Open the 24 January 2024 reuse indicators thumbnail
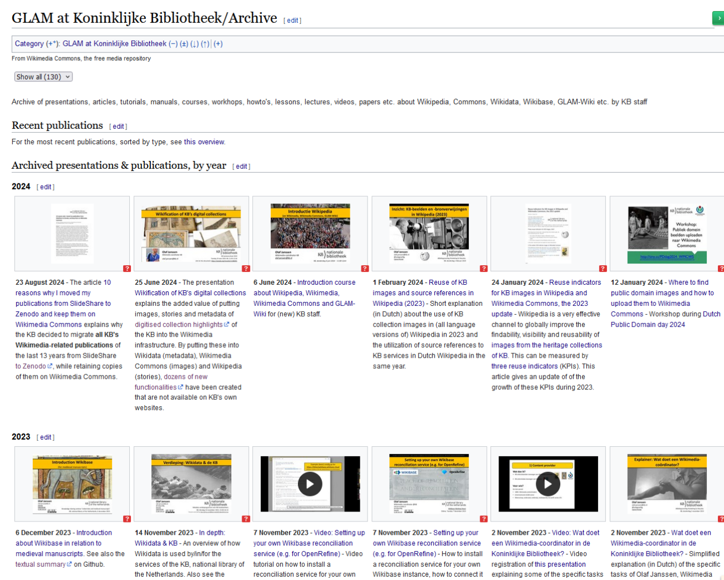The width and height of the screenshot is (724, 580). [x=549, y=233]
